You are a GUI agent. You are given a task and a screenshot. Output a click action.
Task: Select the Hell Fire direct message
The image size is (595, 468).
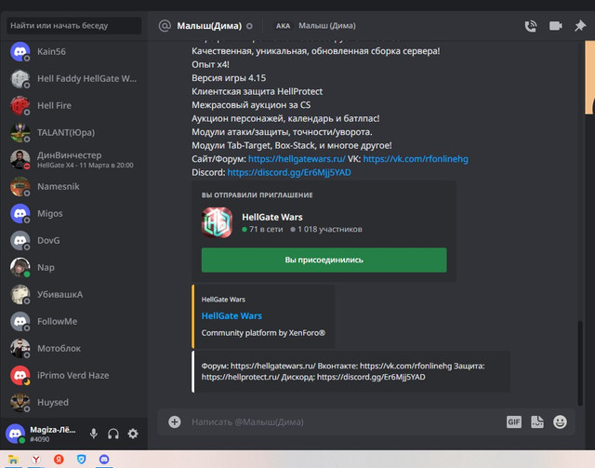pos(74,106)
